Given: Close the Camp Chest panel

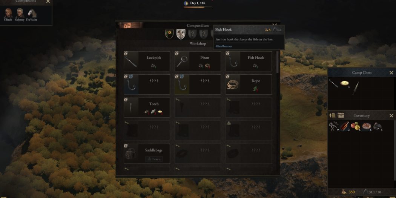Looking at the screenshot, I should pyautogui.click(x=391, y=73).
